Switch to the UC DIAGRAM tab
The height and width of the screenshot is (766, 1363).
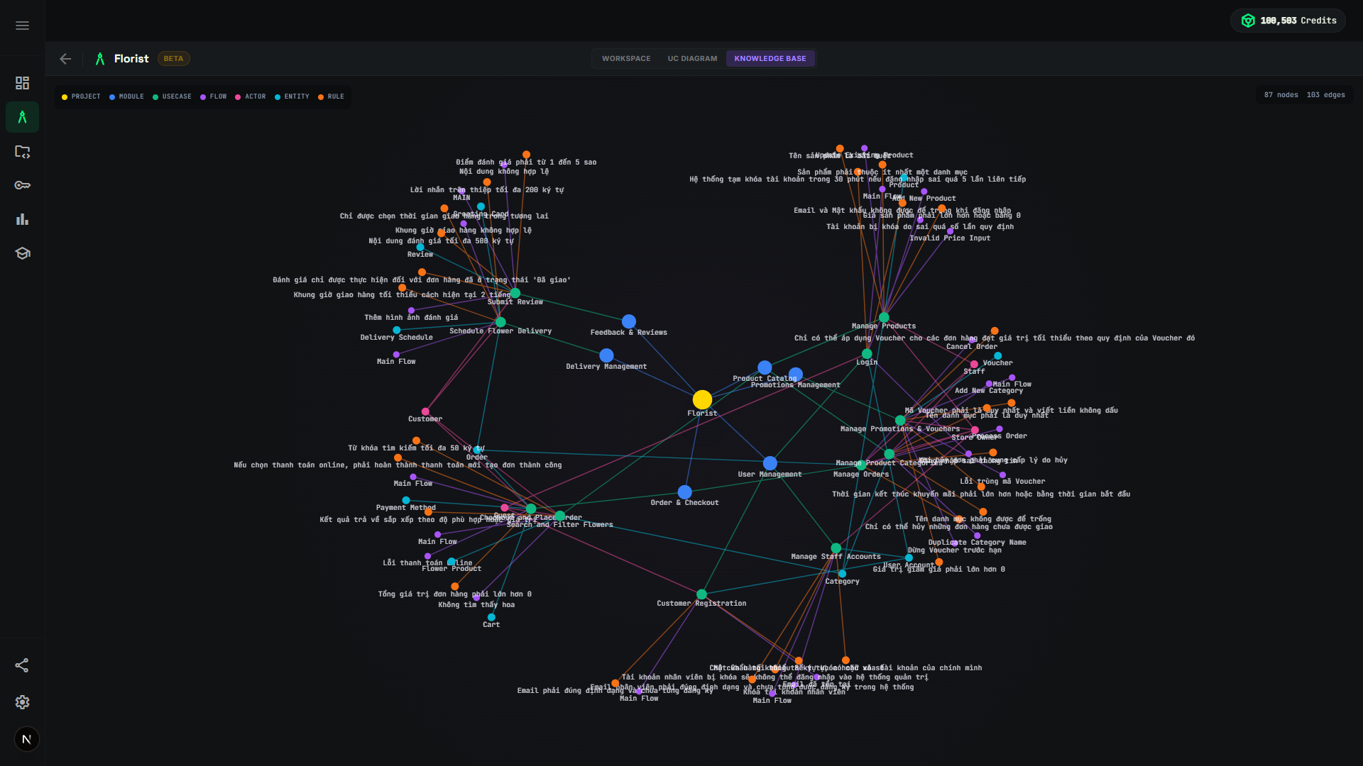692,59
